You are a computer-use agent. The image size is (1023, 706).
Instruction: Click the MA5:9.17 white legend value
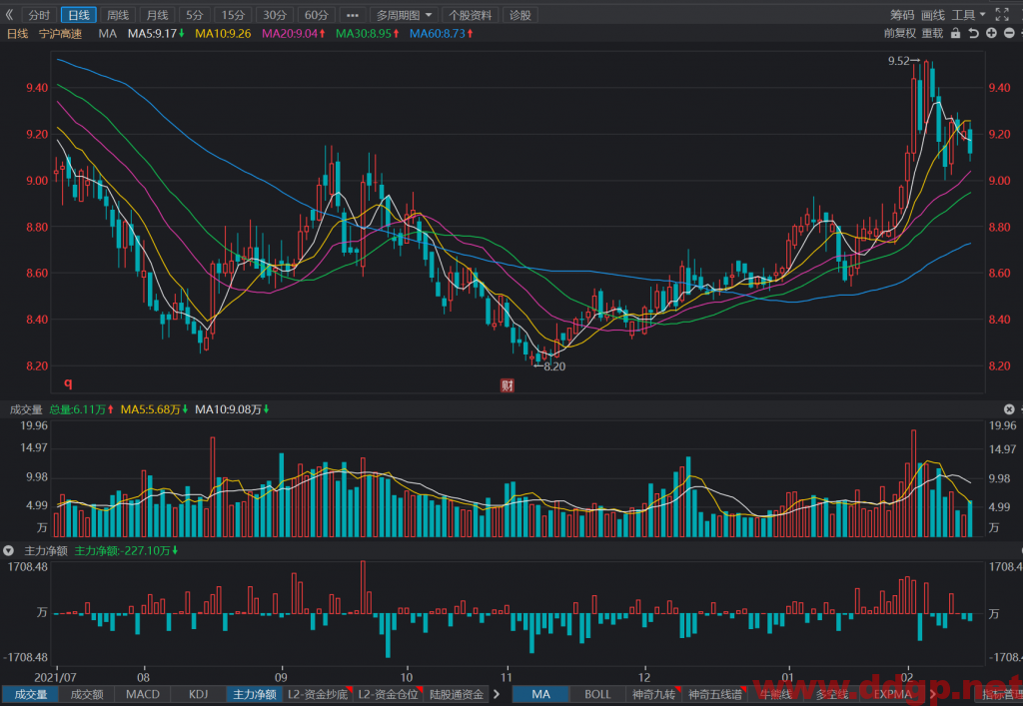(x=157, y=33)
